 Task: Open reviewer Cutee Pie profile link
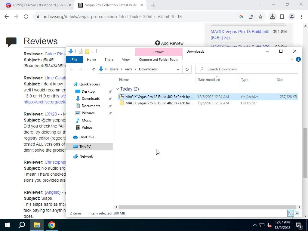click(54, 54)
